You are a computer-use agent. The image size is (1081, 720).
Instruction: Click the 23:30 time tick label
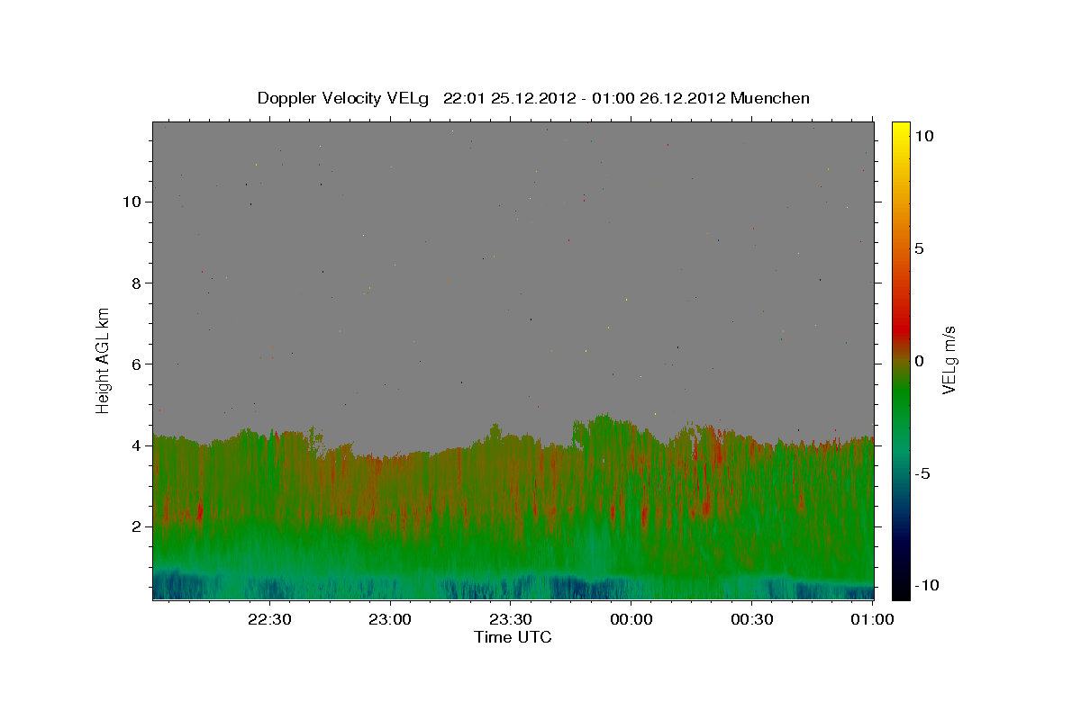click(x=511, y=619)
